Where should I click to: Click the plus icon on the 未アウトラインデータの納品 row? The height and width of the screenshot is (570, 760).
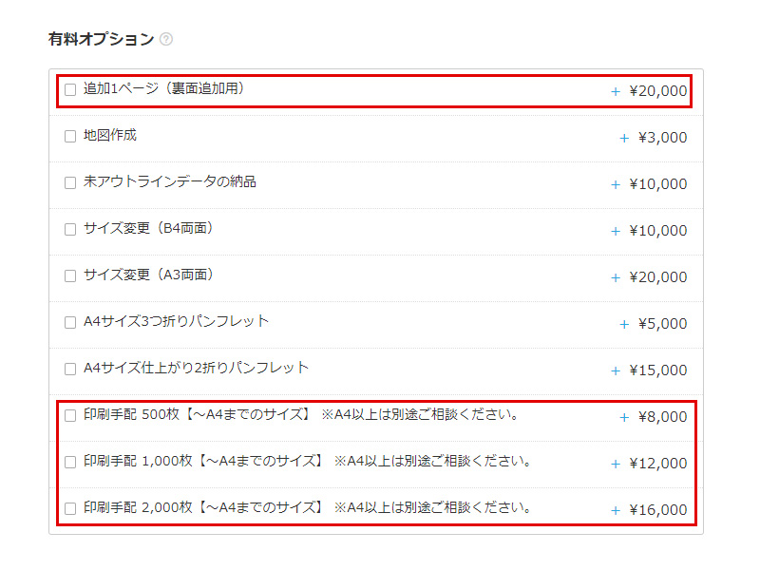[x=616, y=184]
